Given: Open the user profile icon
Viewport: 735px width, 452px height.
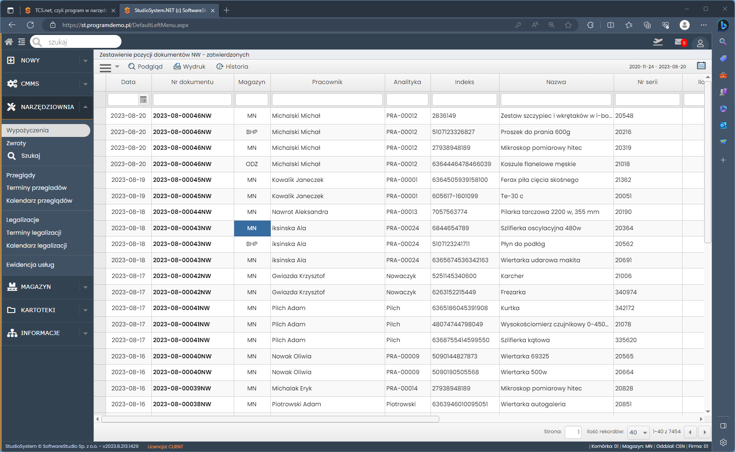Looking at the screenshot, I should (700, 43).
